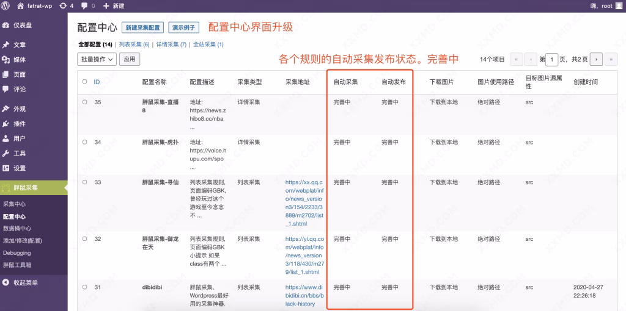Open the 设置 settings sidebar item
The image size is (626, 311).
19,168
